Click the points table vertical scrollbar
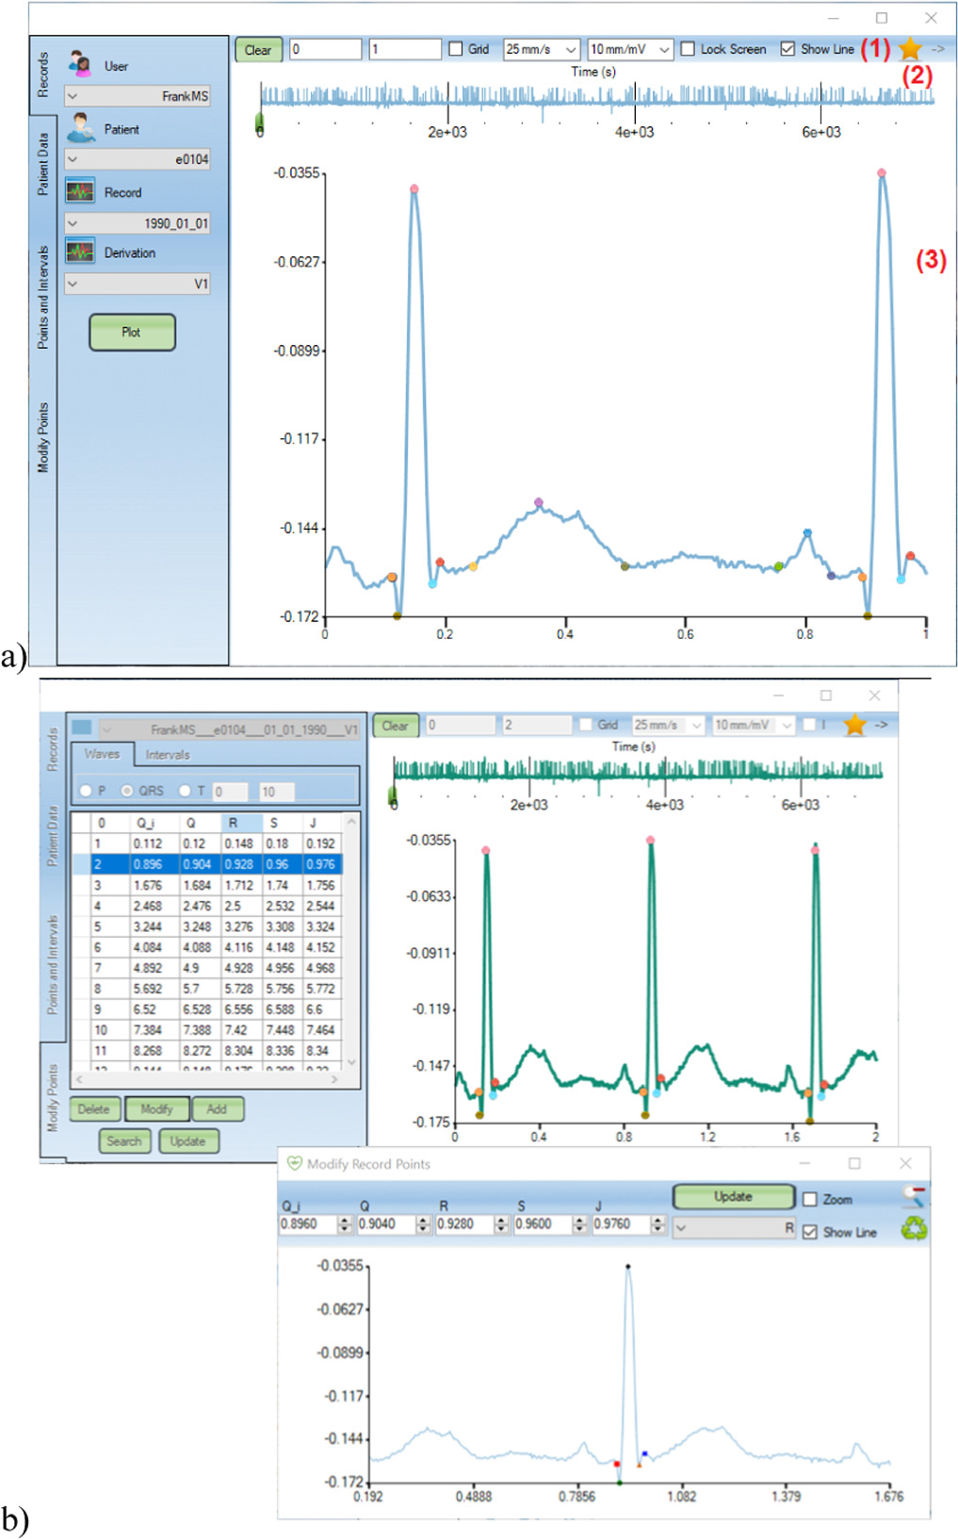This screenshot has height=1540, width=958. (x=352, y=942)
